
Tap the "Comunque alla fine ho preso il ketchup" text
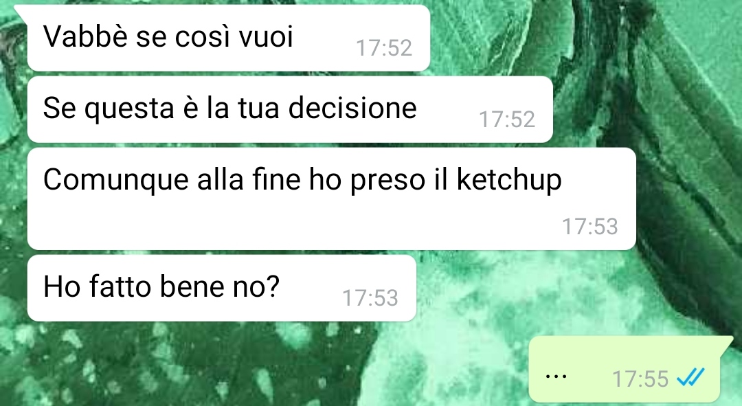[302, 180]
